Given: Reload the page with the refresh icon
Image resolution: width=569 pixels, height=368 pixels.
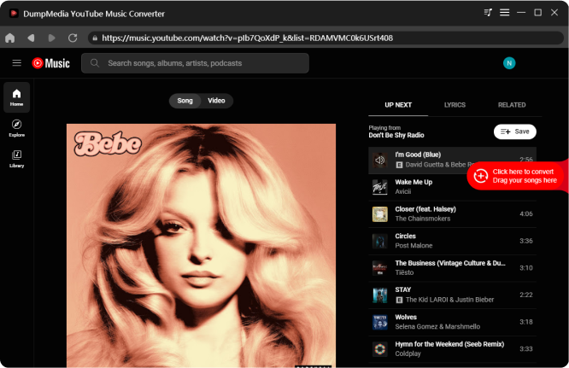Looking at the screenshot, I should pyautogui.click(x=73, y=38).
